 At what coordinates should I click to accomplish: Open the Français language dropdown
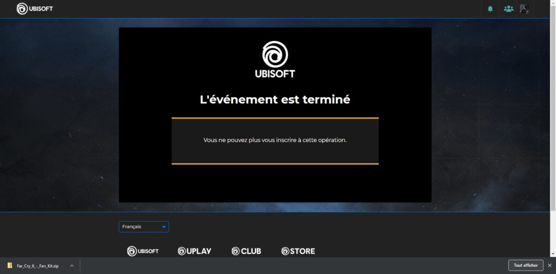144,227
